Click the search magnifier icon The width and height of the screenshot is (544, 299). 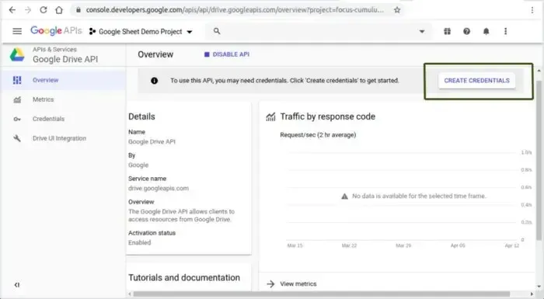pos(217,31)
